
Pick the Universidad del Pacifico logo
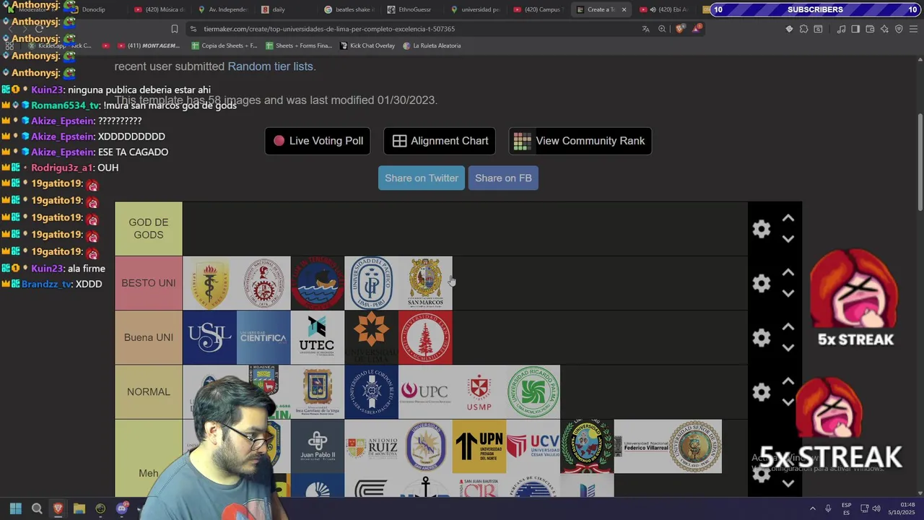coord(371,283)
